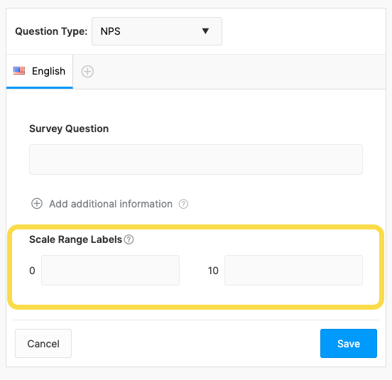Click the US flag icon

[19, 71]
